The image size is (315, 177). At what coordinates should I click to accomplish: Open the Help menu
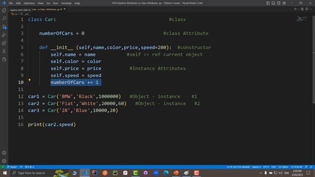click(x=77, y=3)
